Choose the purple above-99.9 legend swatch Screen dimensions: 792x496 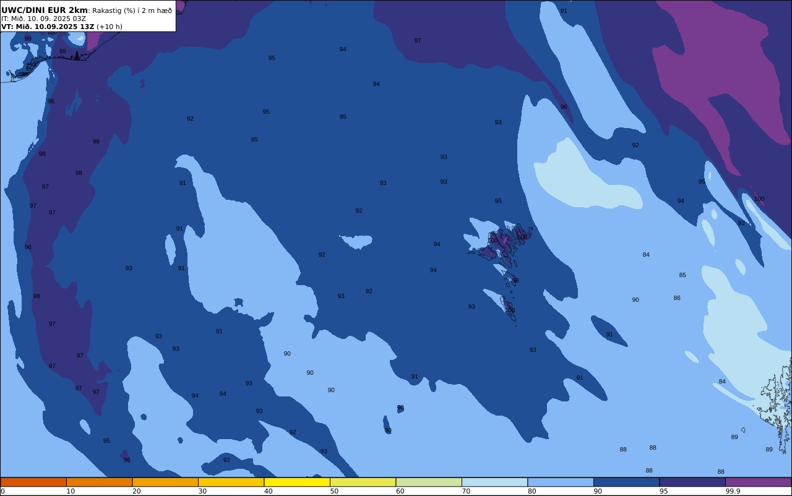pos(758,482)
